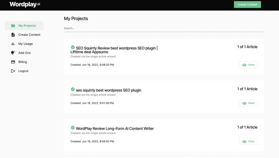Click '1 of 1 Article' on Appsumo project
The height and width of the screenshot is (158, 279).
pyautogui.click(x=247, y=47)
